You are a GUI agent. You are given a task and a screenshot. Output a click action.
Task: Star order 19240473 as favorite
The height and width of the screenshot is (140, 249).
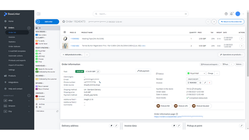(x=64, y=21)
